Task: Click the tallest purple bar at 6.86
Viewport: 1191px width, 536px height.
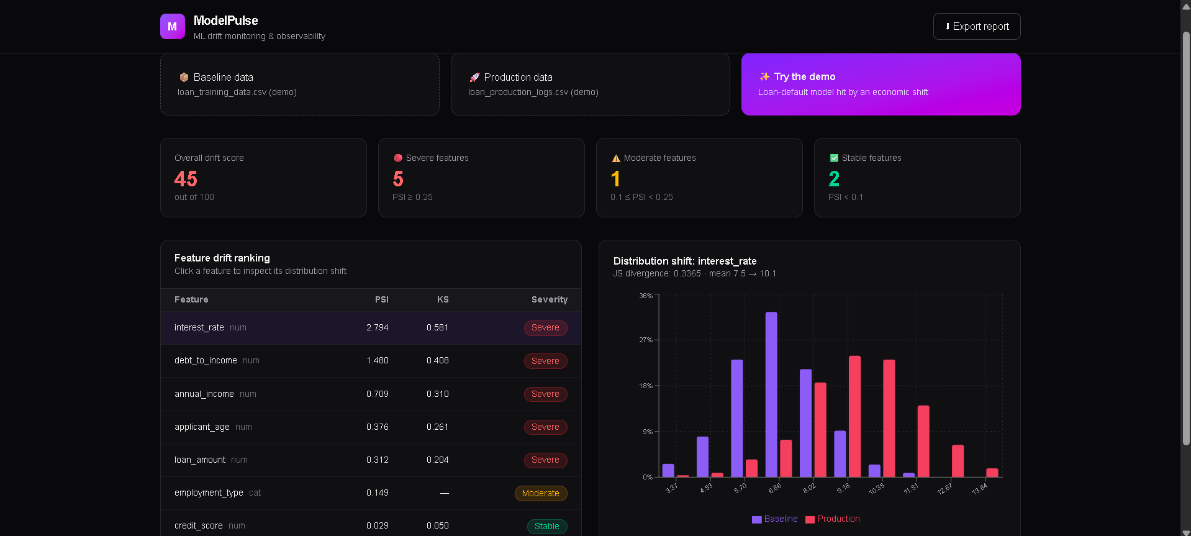Action: (771, 394)
